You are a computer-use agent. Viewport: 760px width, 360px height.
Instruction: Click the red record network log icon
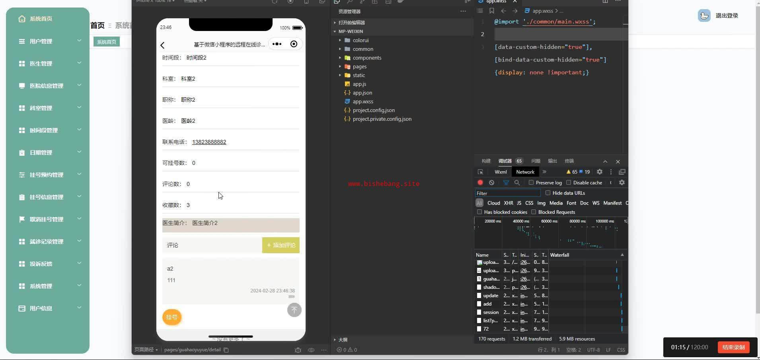[x=480, y=183]
